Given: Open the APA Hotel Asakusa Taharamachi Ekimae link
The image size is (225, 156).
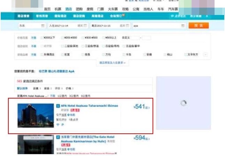Looking at the screenshot, I should pyautogui.click(x=90, y=106).
